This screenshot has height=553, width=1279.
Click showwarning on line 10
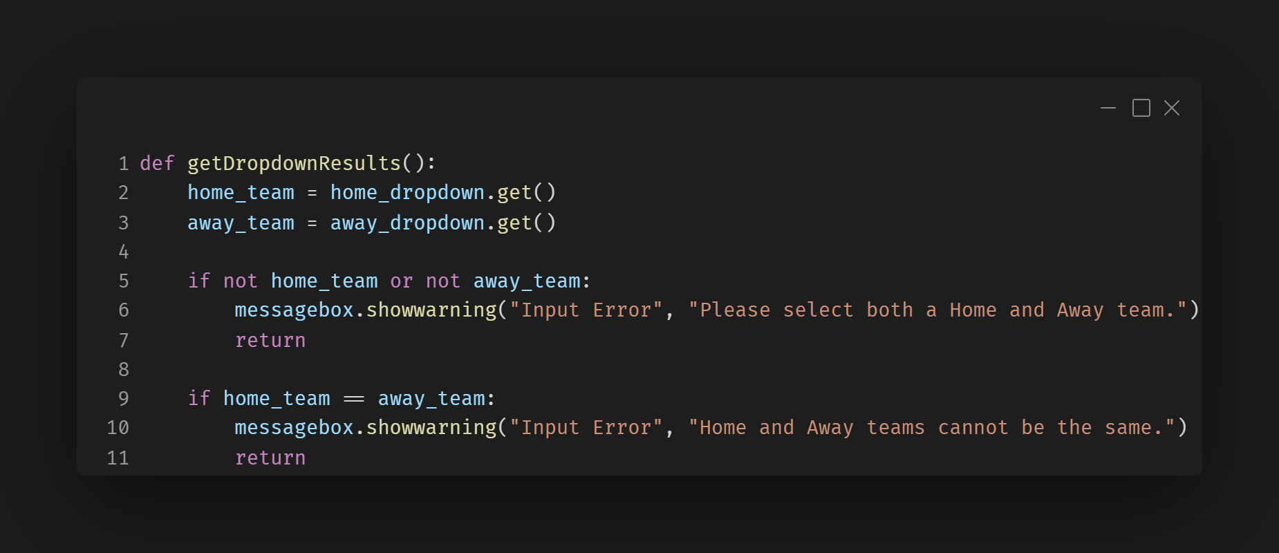pyautogui.click(x=431, y=428)
